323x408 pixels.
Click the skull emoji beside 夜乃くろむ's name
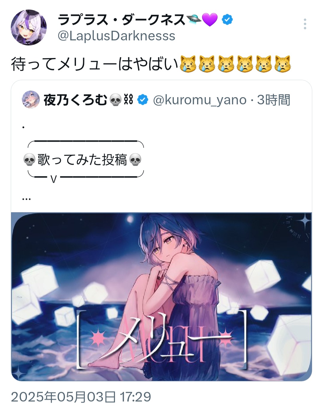tap(116, 100)
